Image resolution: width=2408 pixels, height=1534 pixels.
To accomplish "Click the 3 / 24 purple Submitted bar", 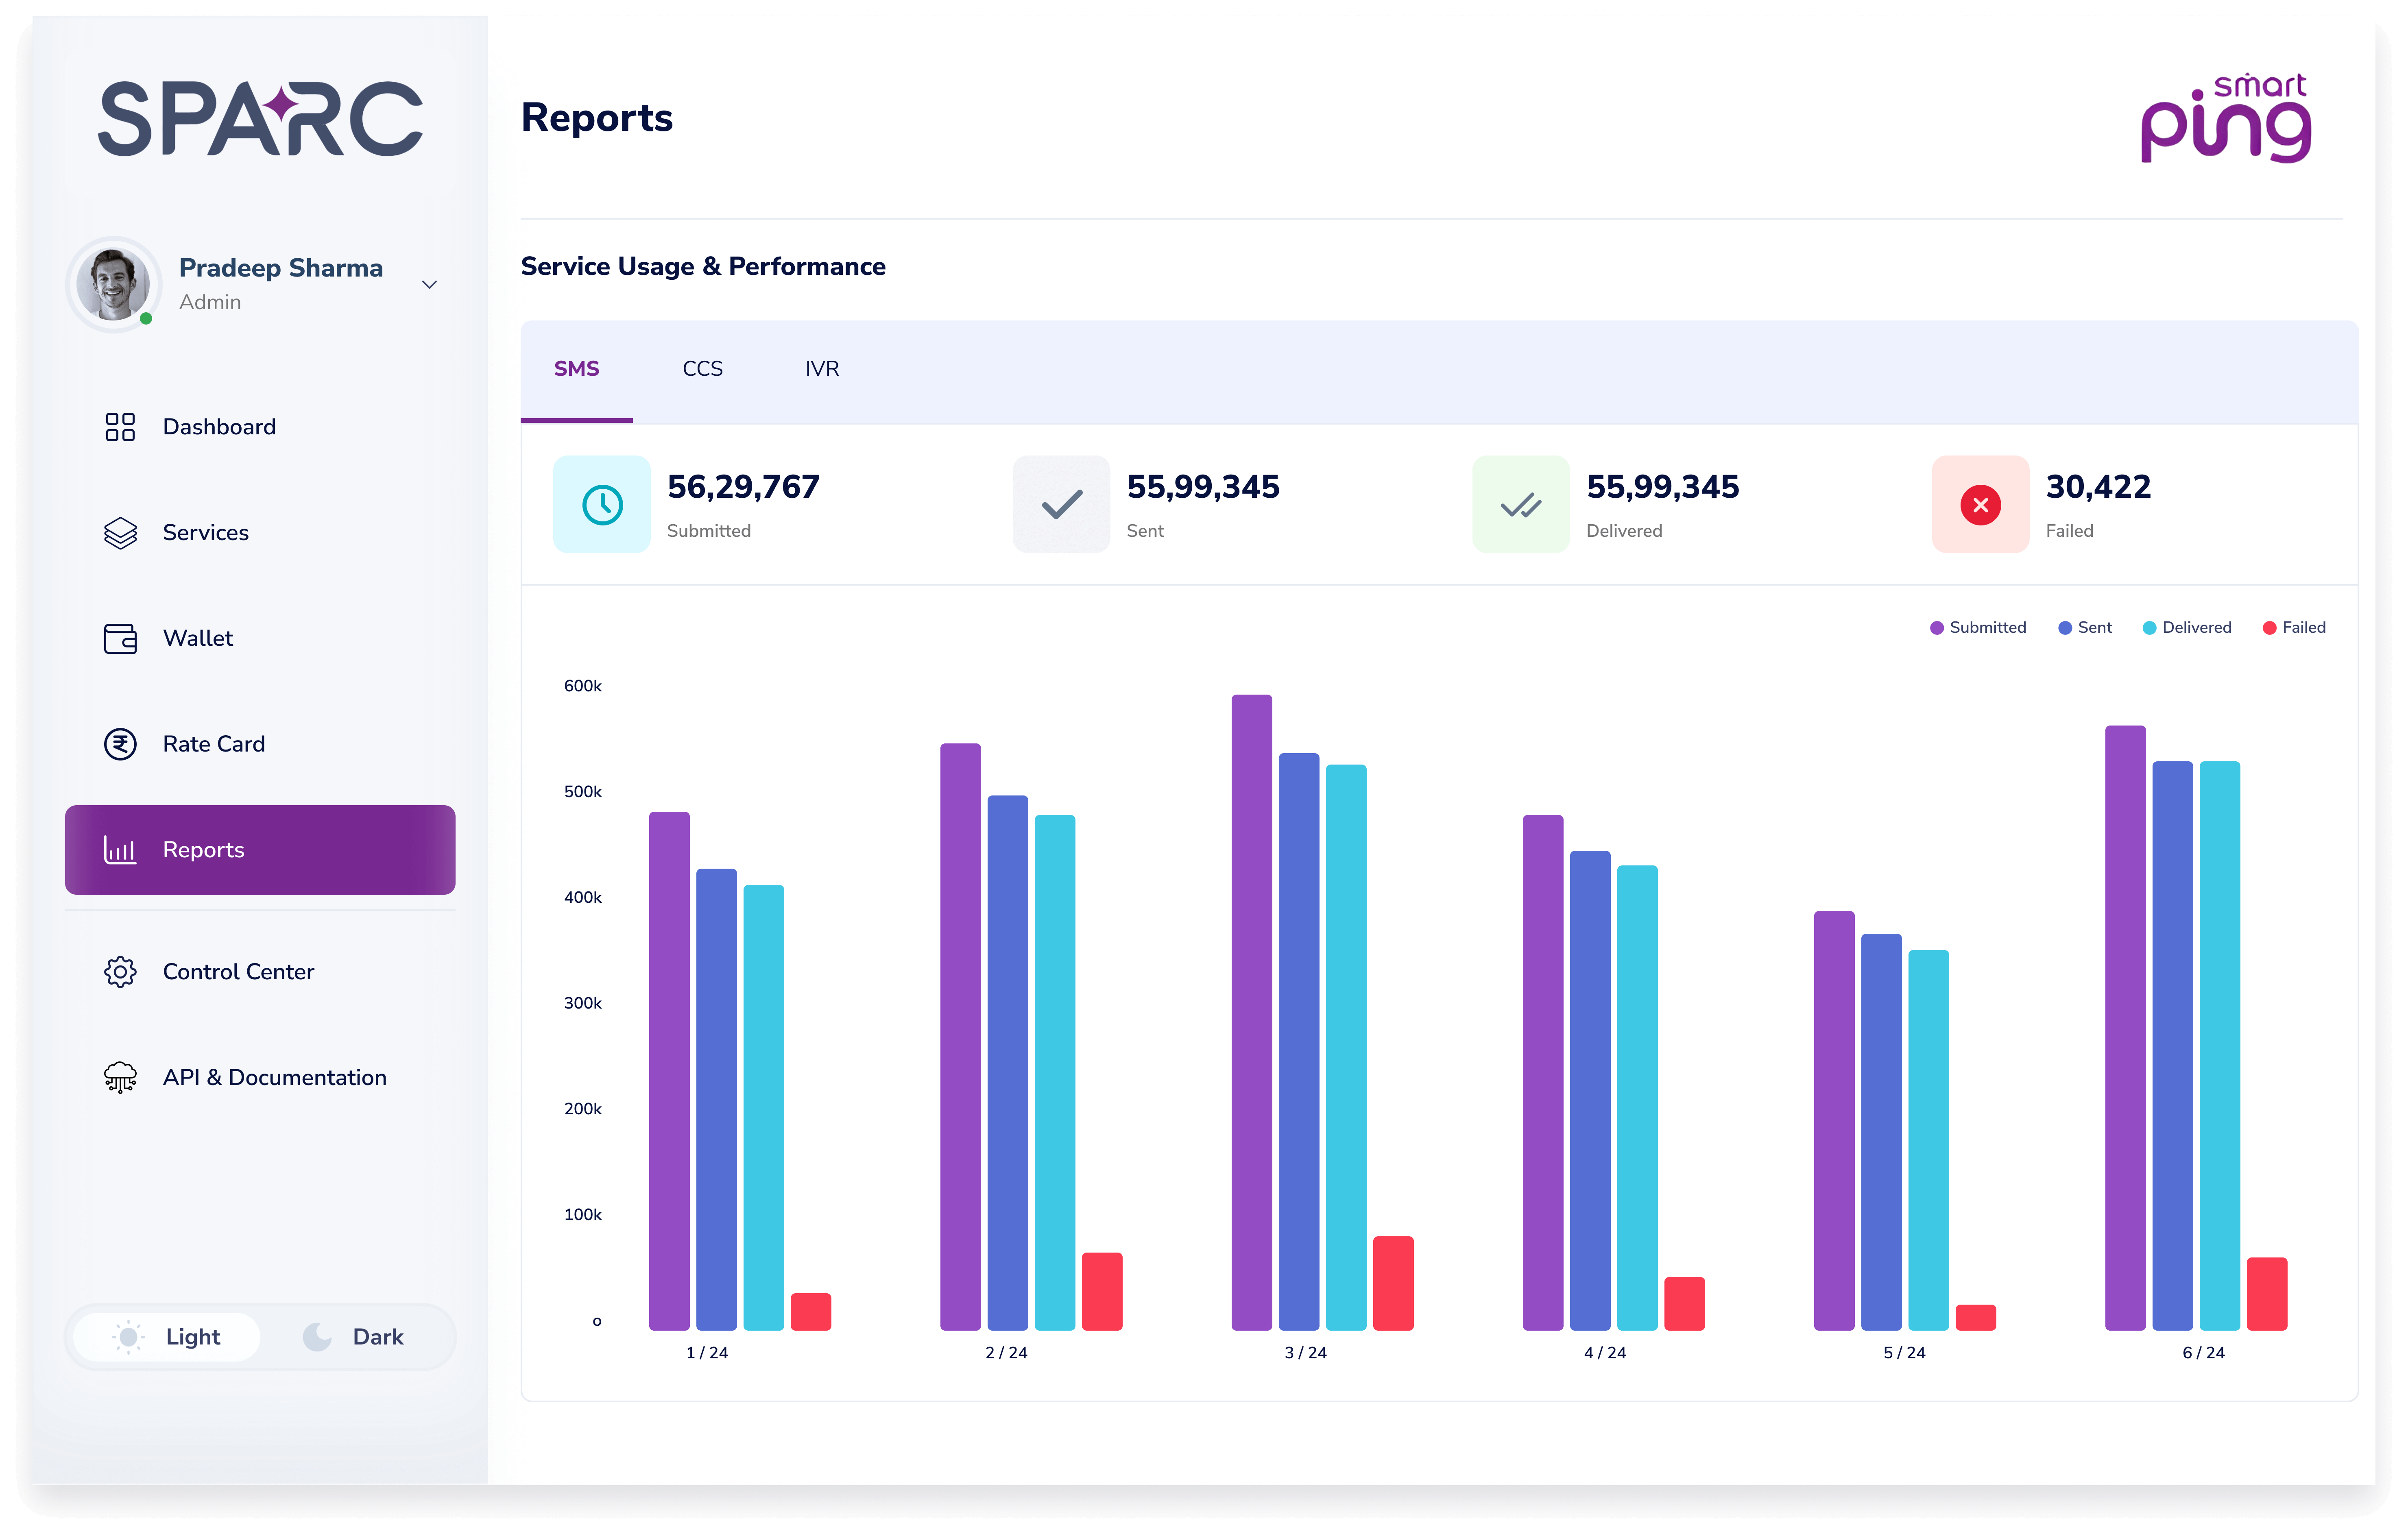I will click(x=1251, y=1012).
